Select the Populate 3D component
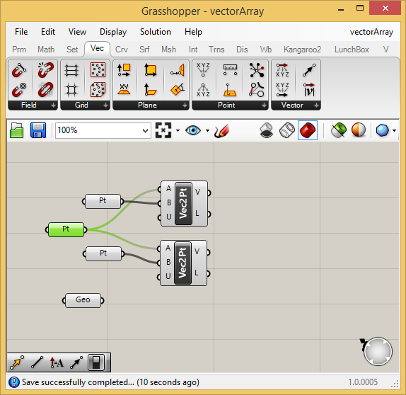406x395 pixels. click(98, 89)
